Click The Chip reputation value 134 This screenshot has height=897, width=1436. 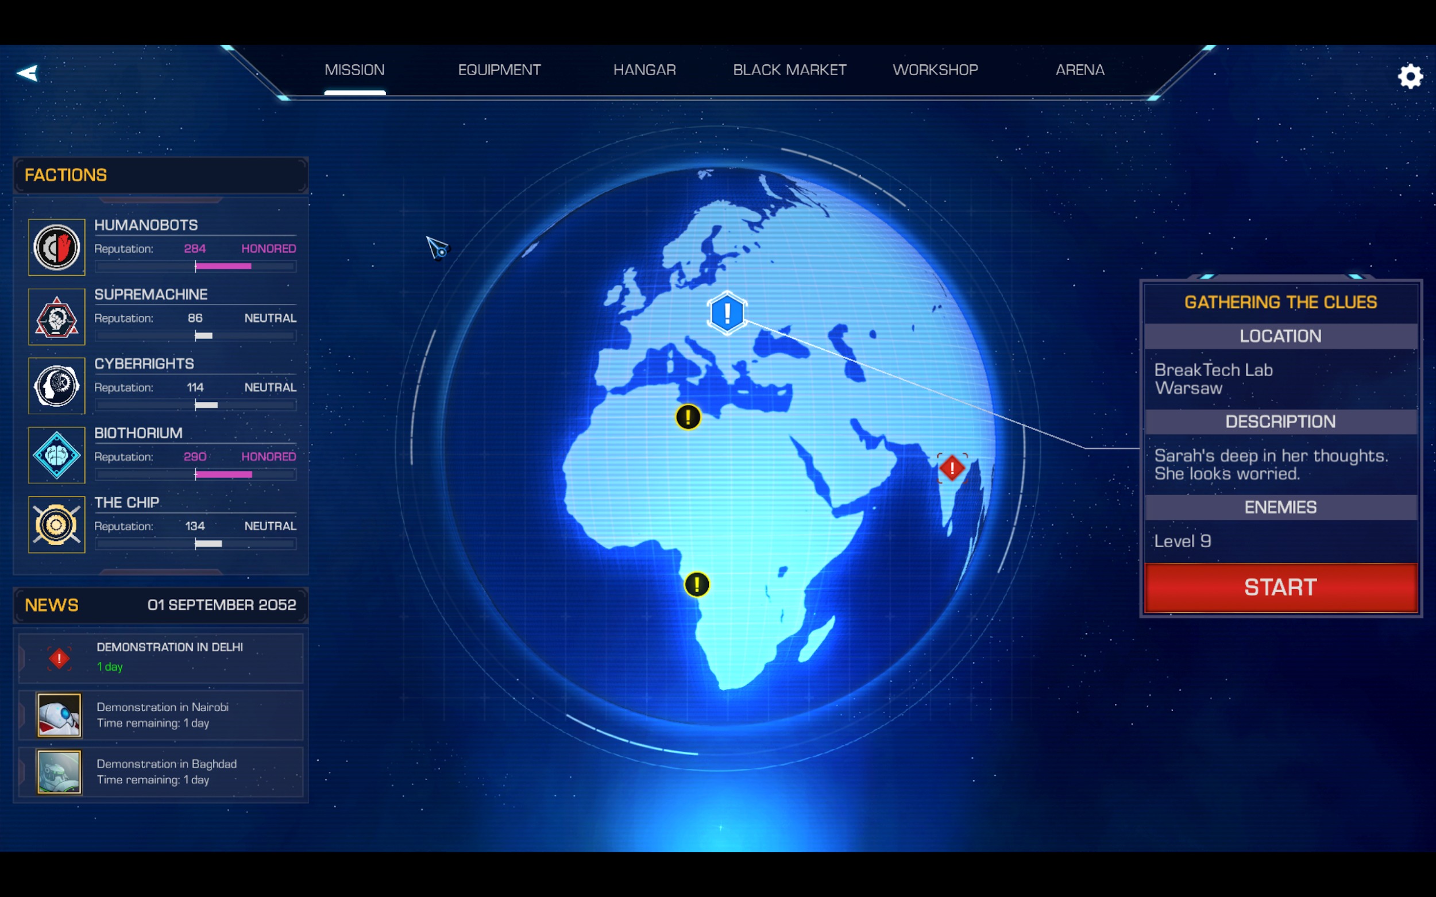click(195, 526)
